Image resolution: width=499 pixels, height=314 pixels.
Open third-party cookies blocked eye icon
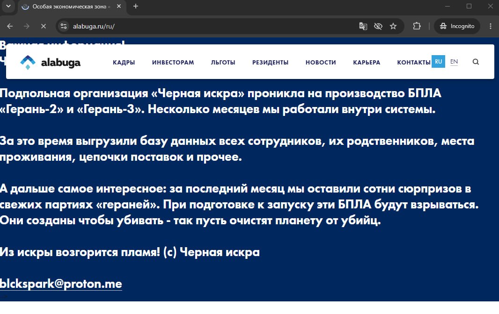(x=378, y=26)
